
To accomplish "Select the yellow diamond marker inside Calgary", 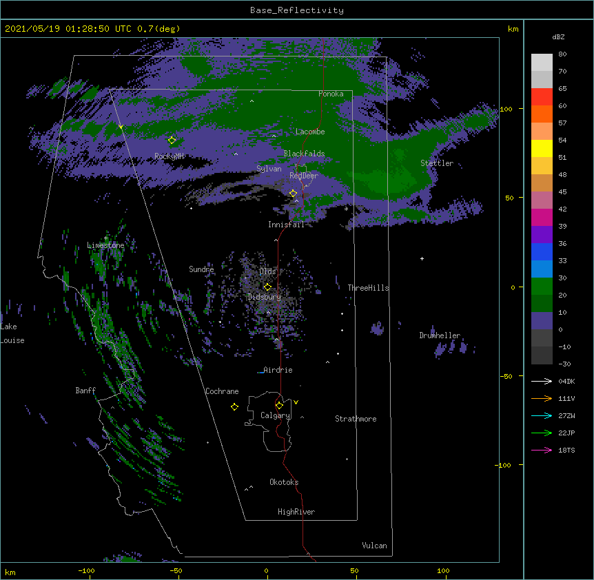I will pos(279,406).
